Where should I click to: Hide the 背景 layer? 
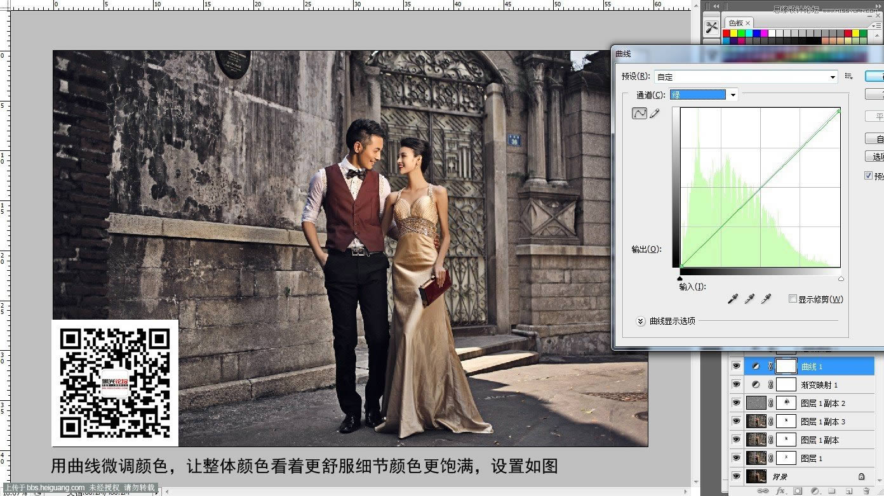737,476
